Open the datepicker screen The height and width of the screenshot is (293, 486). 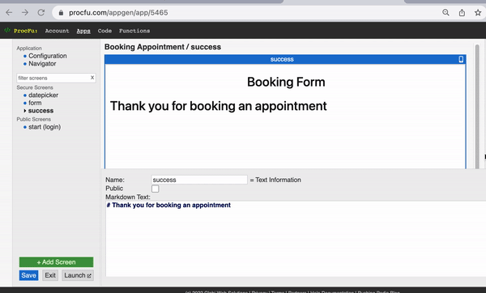pyautogui.click(x=44, y=95)
